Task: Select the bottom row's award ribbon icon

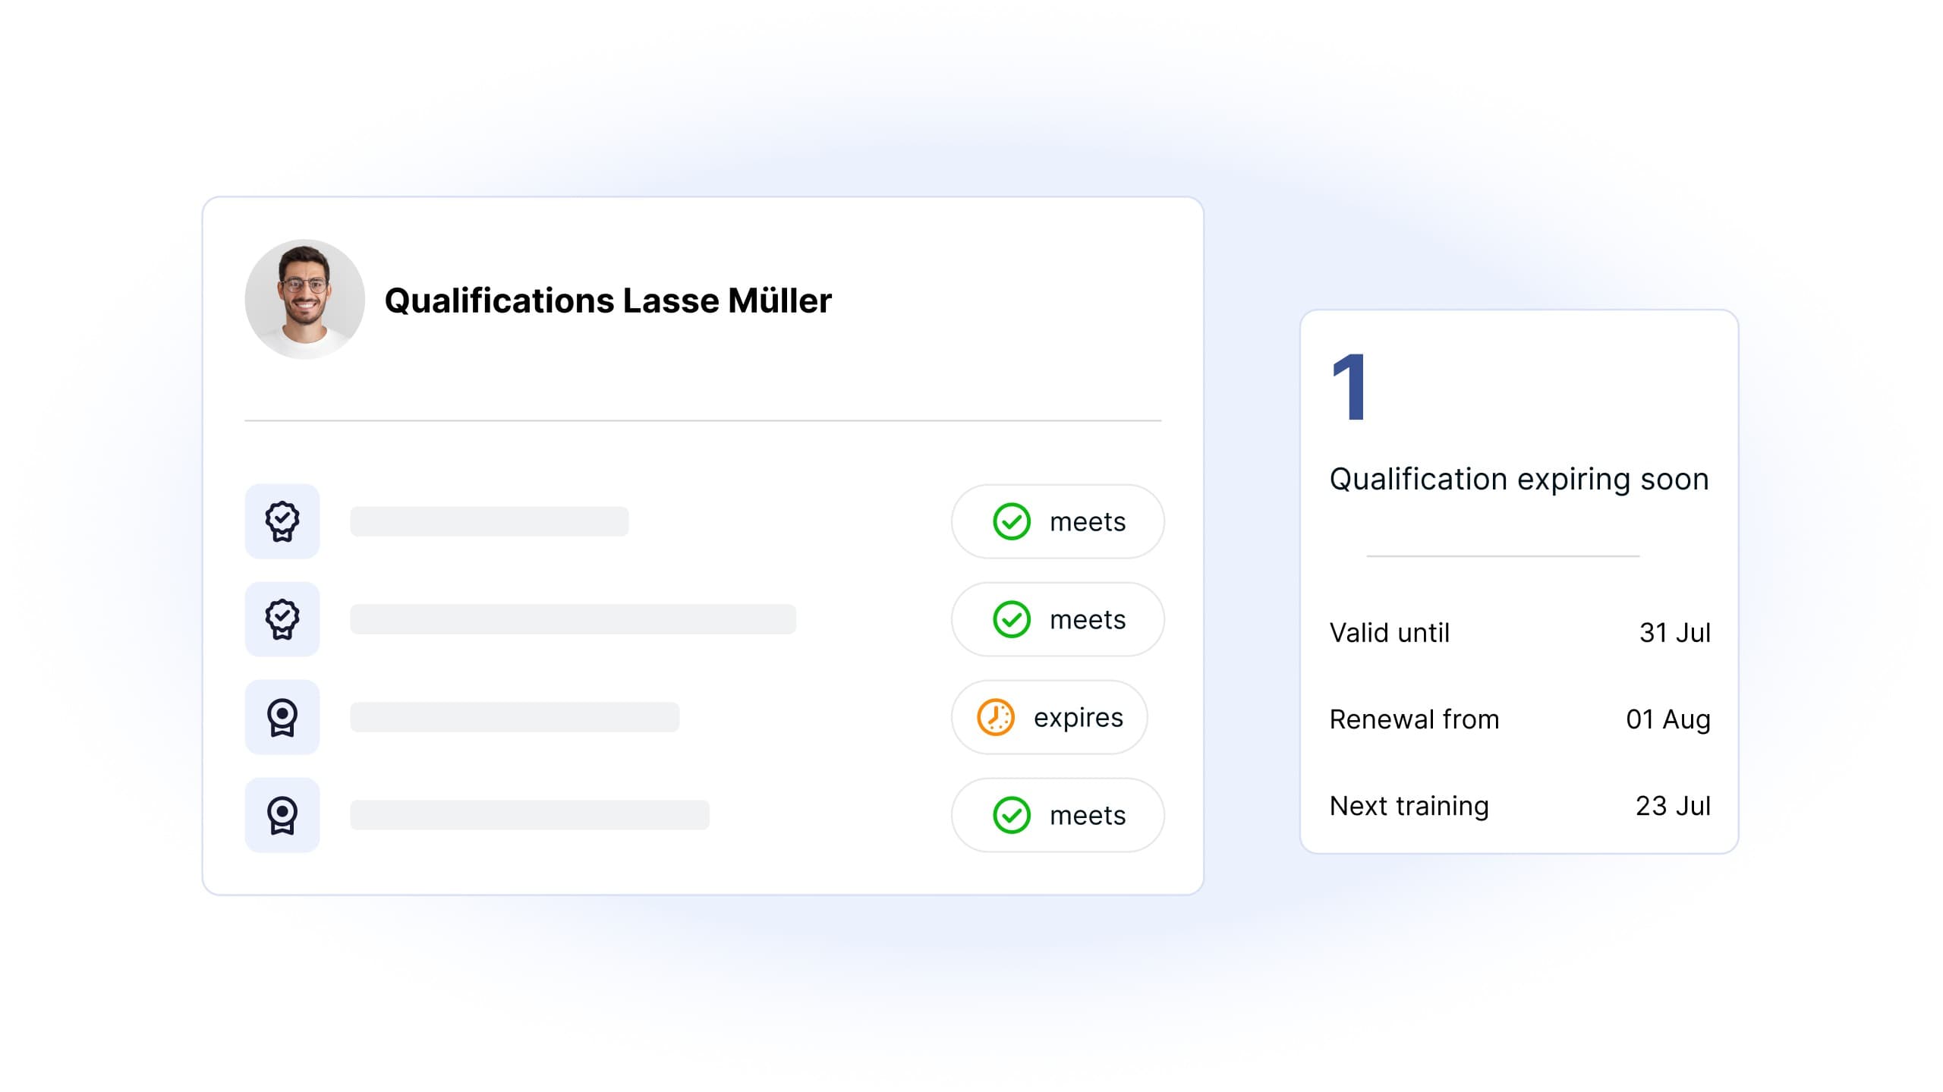Action: [x=282, y=815]
